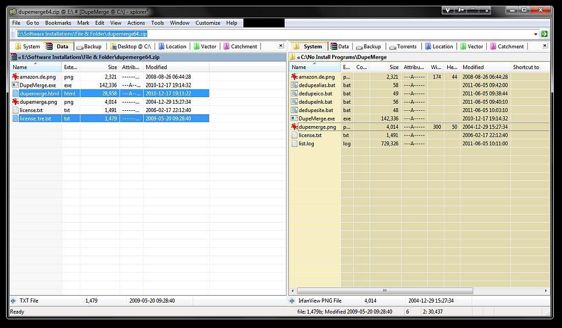The image size is (562, 328).
Task: Click the list.log file icon
Action: pos(294,144)
